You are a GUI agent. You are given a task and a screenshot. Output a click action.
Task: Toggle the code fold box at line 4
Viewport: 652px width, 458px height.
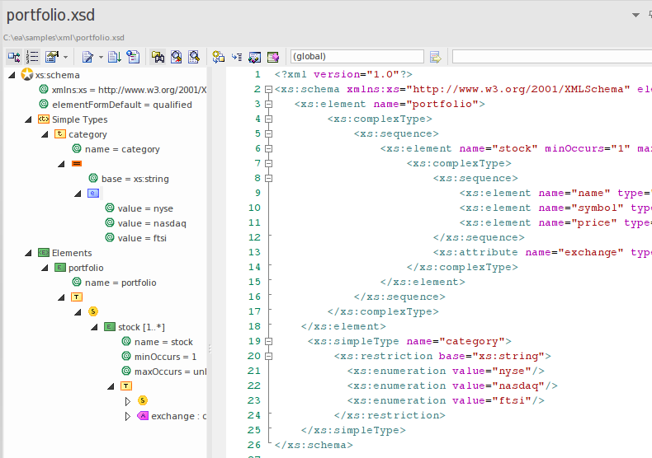(268, 119)
